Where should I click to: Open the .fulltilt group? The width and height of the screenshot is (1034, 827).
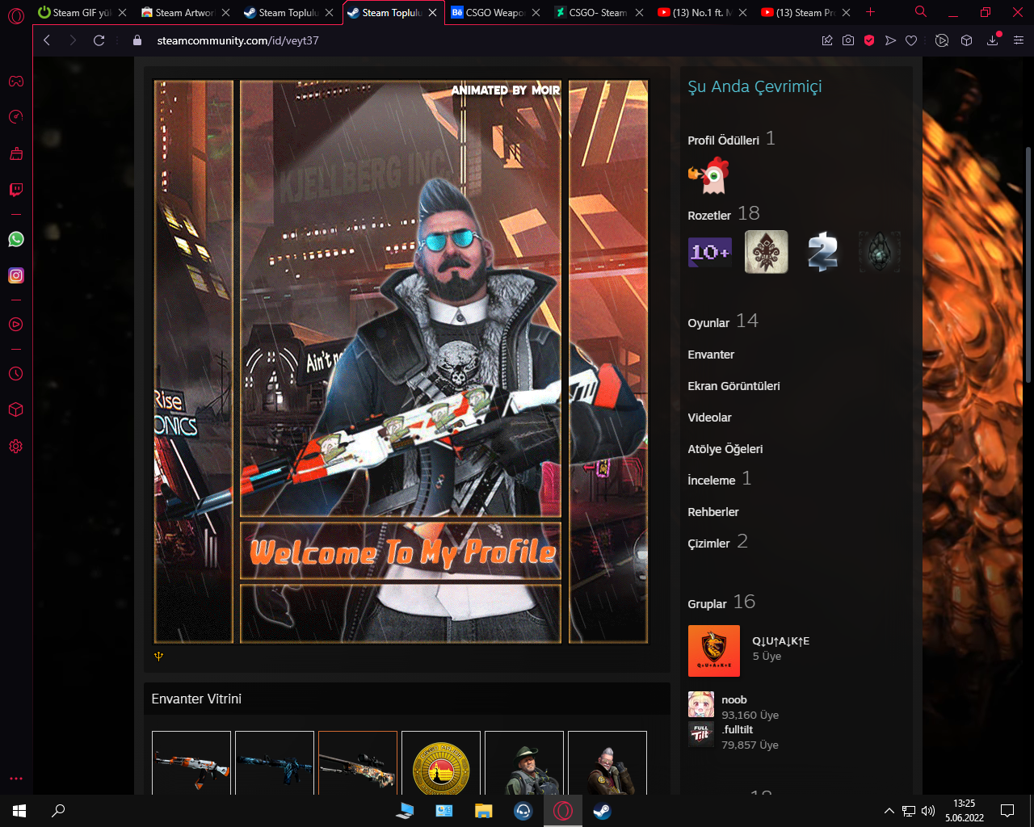point(738,730)
